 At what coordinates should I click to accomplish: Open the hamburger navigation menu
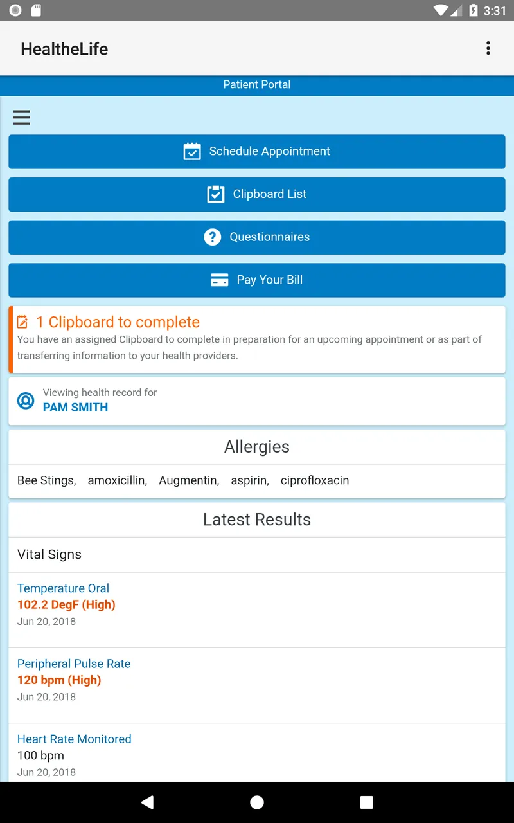click(x=21, y=117)
